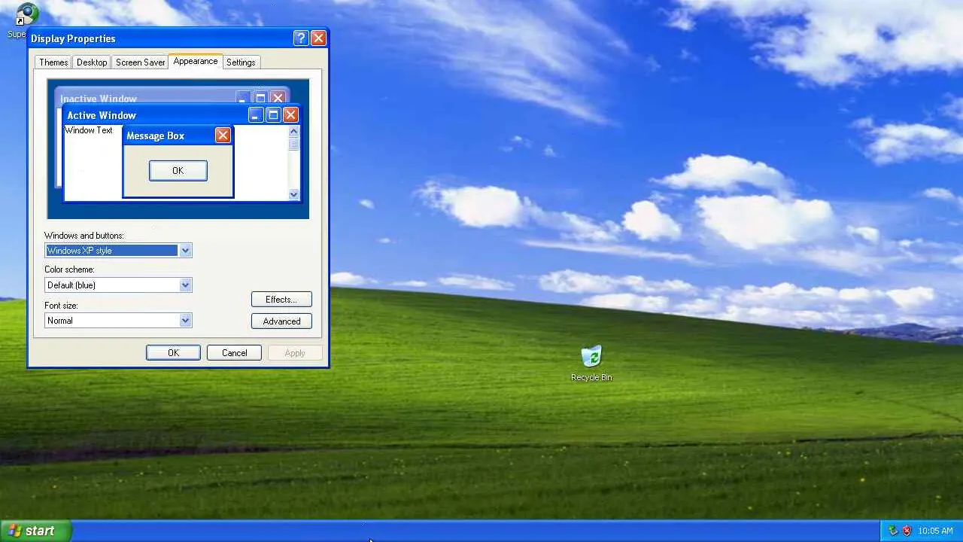Click the "Color scheme:" label
This screenshot has height=542, width=963.
(x=69, y=269)
